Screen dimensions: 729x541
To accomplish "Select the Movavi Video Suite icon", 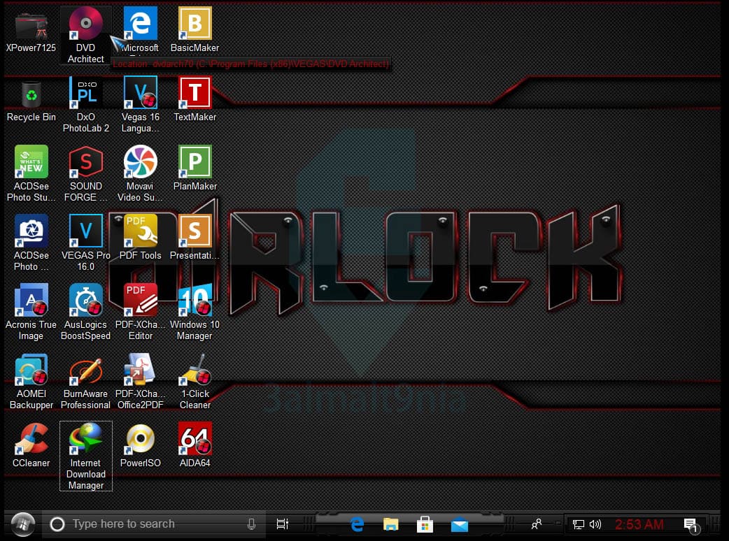I will point(141,173).
